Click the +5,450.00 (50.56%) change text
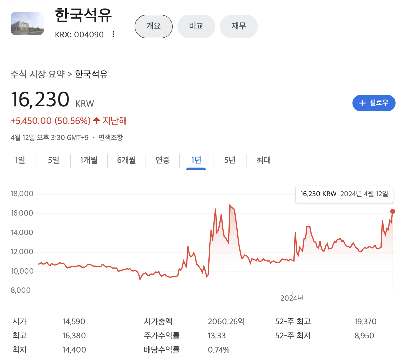Viewport: 405px width, 364px height. point(50,121)
